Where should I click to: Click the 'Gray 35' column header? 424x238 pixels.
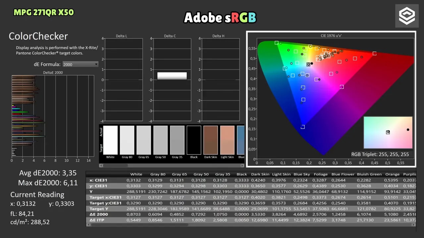coord(223,174)
